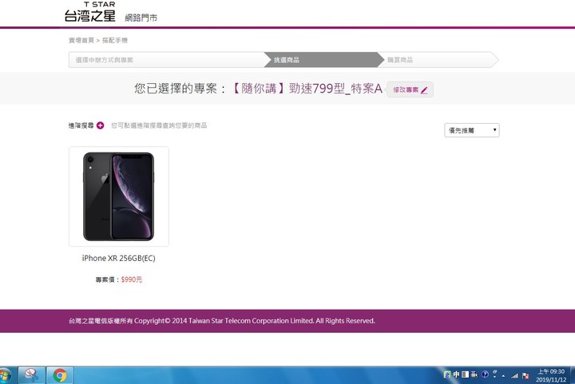The width and height of the screenshot is (575, 384).
Task: Click the blue help tray icon
Action: coord(485,374)
